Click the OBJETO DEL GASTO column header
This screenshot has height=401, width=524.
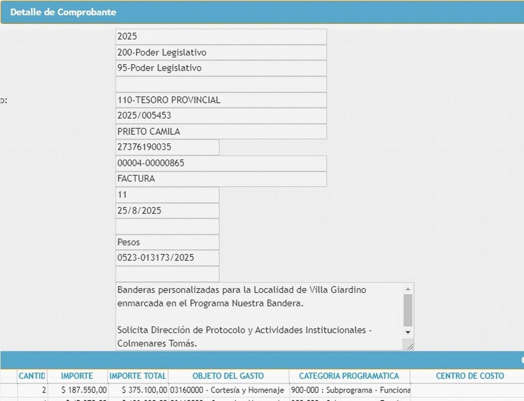(x=228, y=376)
